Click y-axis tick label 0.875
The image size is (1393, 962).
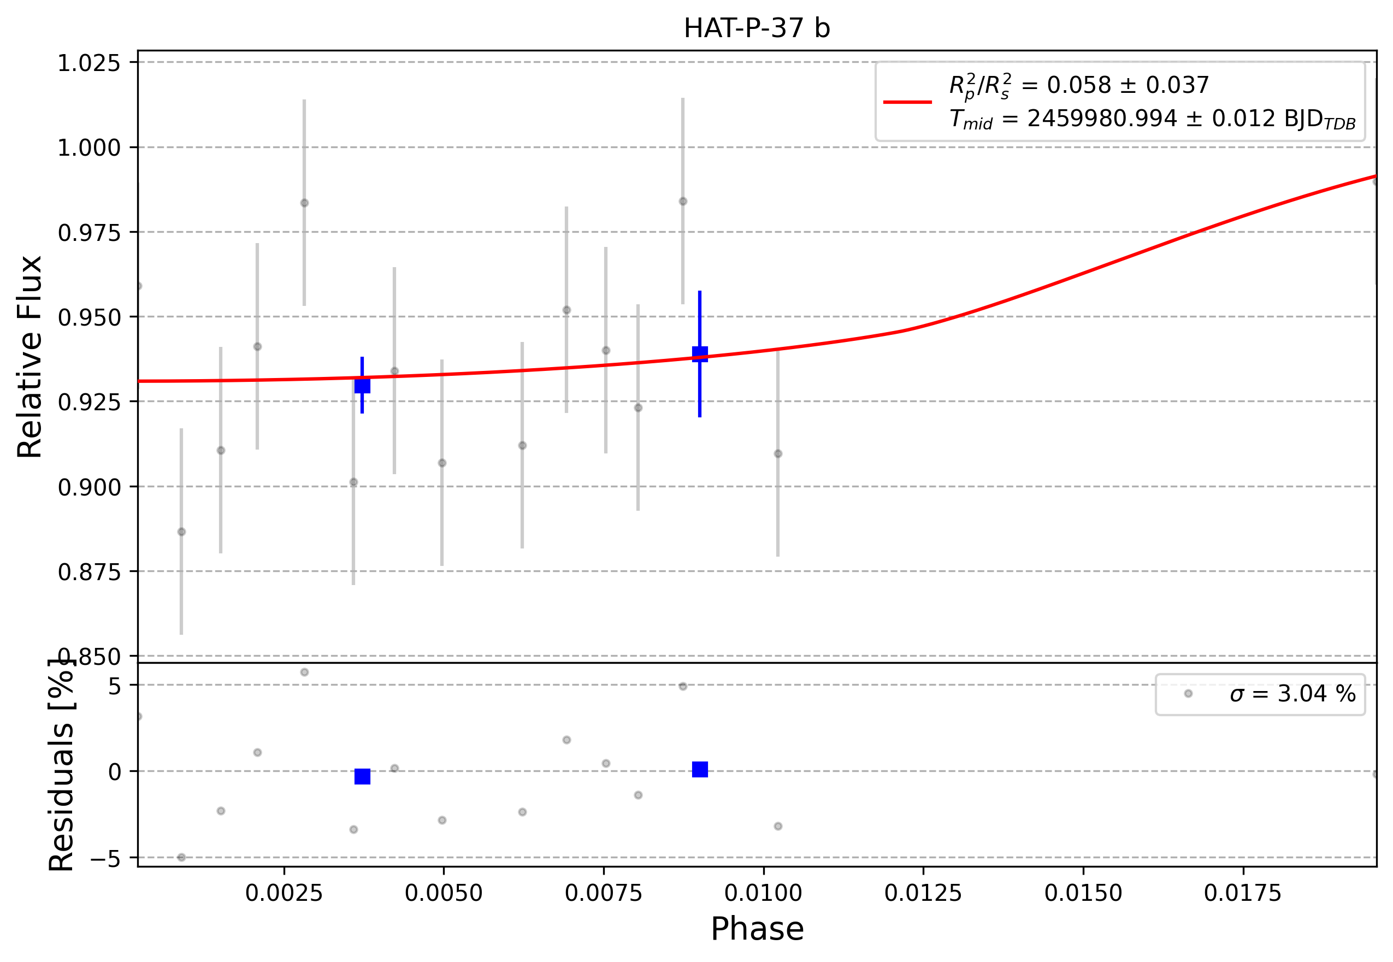[x=88, y=571]
